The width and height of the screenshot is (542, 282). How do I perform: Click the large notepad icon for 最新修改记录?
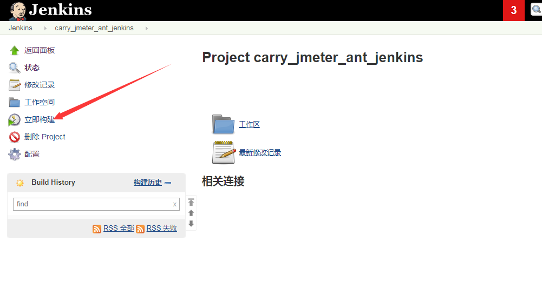pos(223,152)
